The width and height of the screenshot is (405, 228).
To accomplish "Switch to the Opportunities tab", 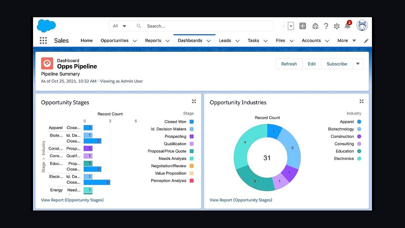I will [114, 41].
